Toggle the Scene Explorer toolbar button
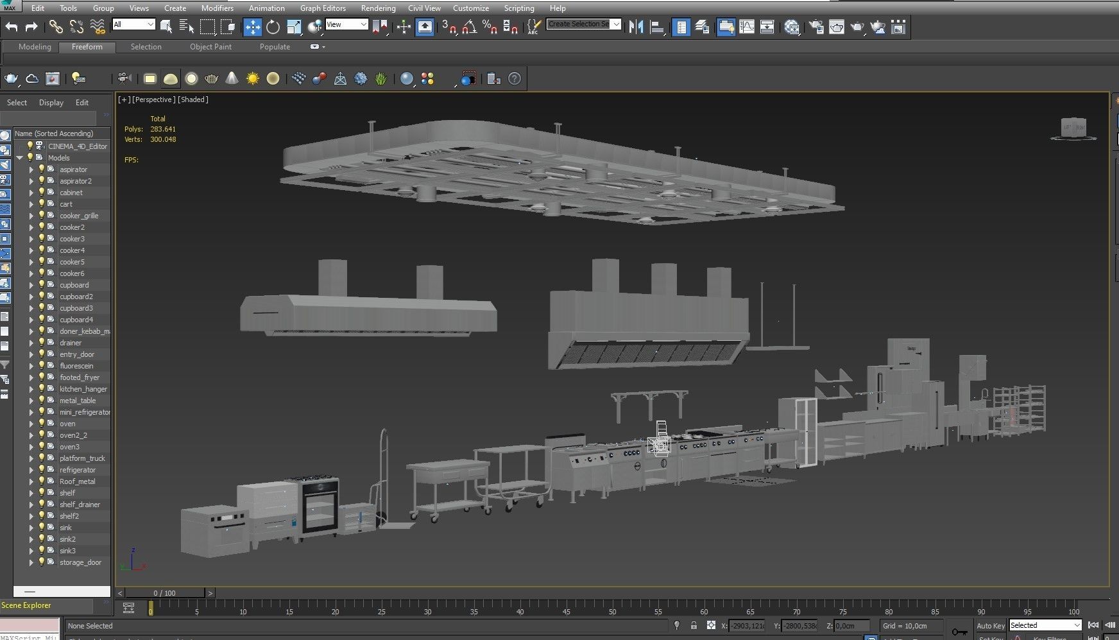This screenshot has height=640, width=1119. point(681,27)
